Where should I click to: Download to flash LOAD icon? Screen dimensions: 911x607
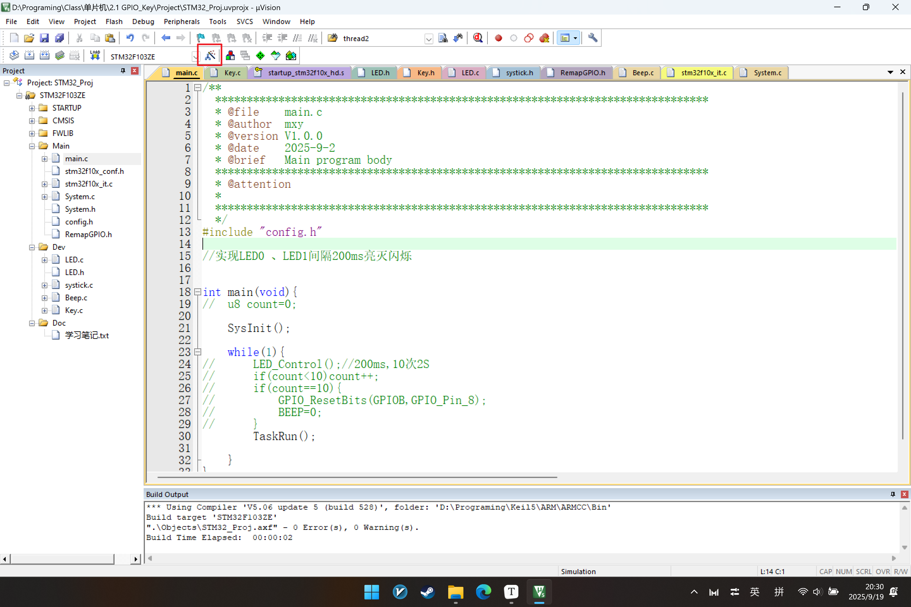click(95, 56)
